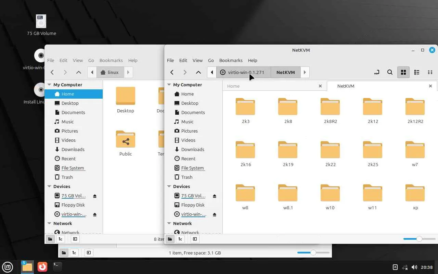This screenshot has width=438, height=274.
Task: Open the Linux Mint start menu
Action: click(x=8, y=267)
